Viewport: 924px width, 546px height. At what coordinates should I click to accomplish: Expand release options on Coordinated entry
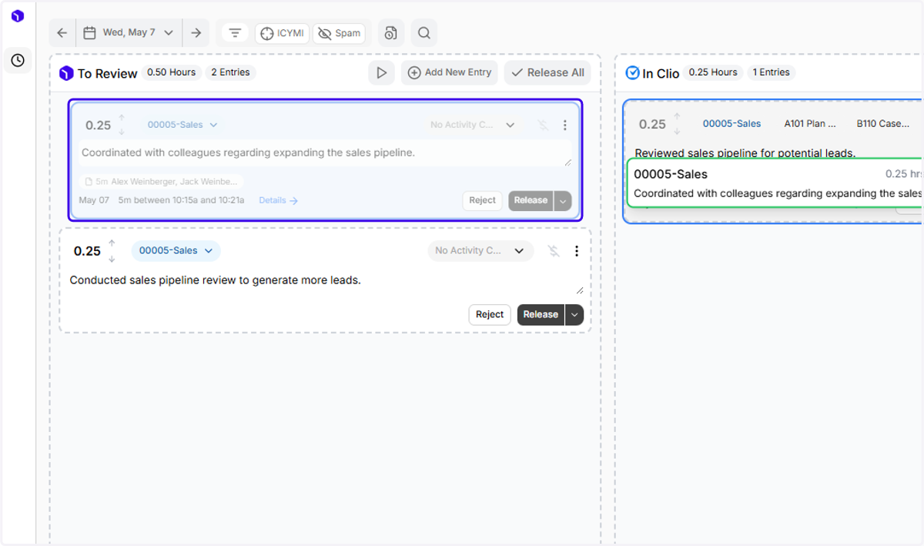563,201
